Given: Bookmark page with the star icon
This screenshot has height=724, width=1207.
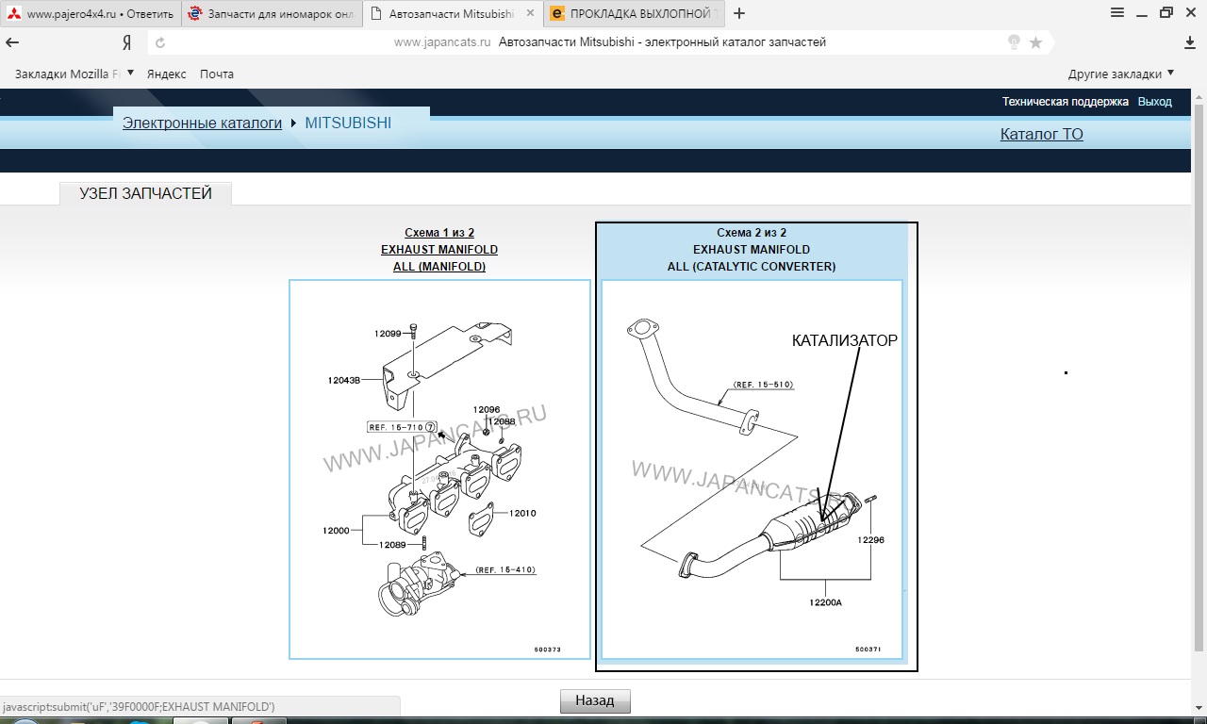Looking at the screenshot, I should pyautogui.click(x=1035, y=42).
